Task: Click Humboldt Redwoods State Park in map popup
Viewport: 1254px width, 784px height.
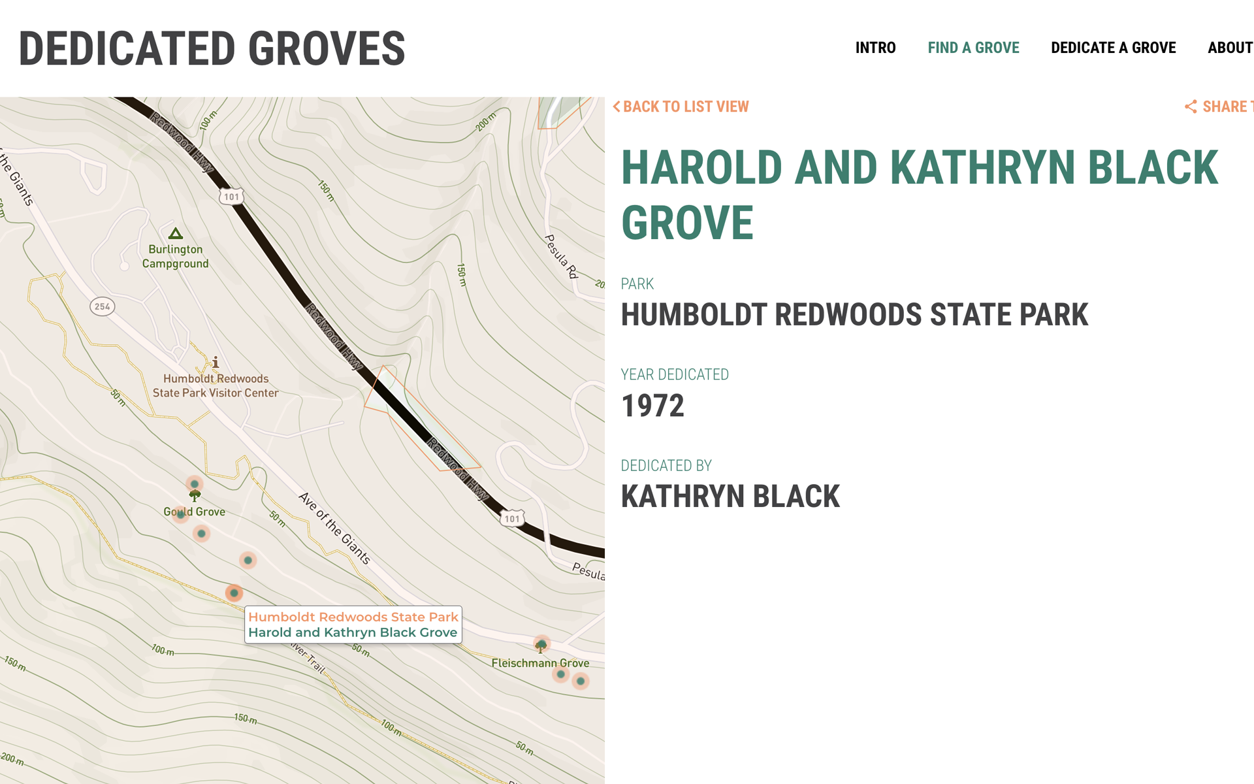Action: coord(353,617)
